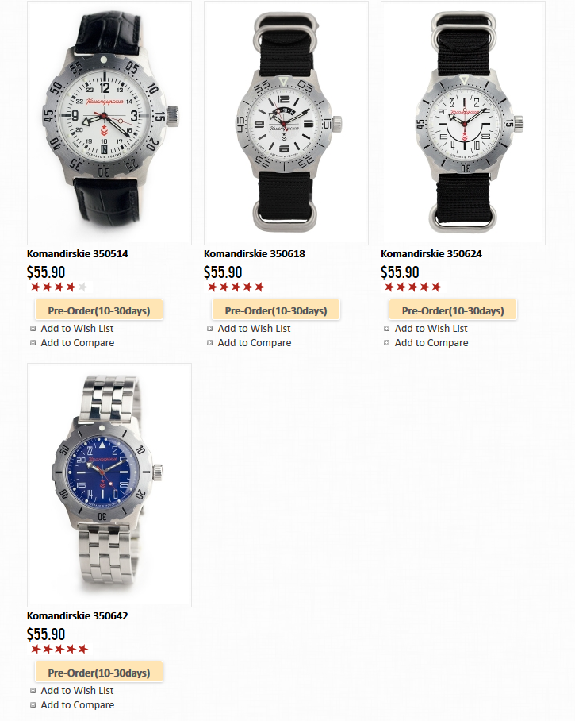Add Komandirskie 350642 to Compare

[x=77, y=704]
